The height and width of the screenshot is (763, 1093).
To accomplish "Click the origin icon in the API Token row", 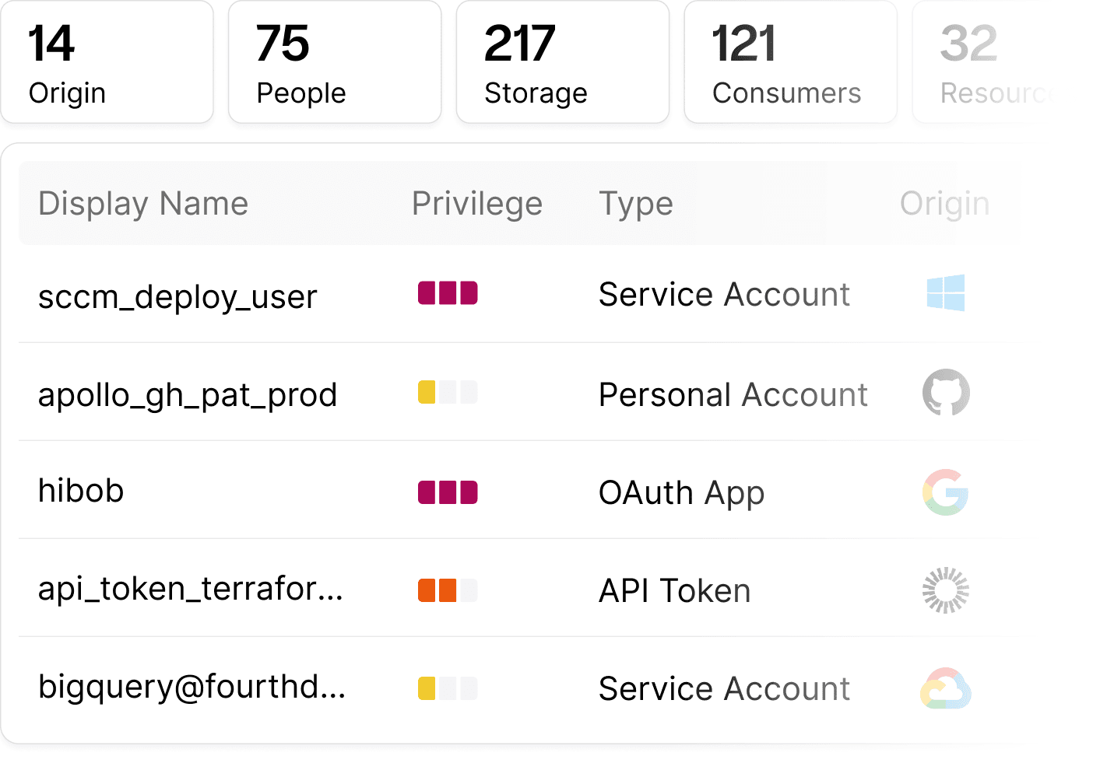I will [x=946, y=590].
